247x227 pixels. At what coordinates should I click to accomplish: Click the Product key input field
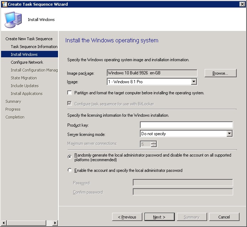(186, 125)
